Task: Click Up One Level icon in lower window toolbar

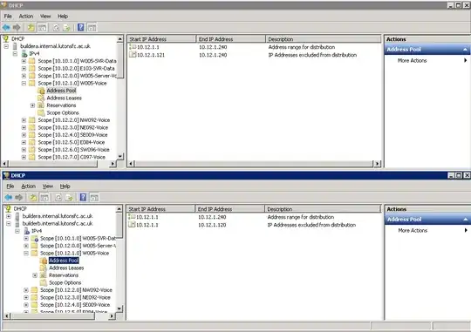Action: [33, 198]
